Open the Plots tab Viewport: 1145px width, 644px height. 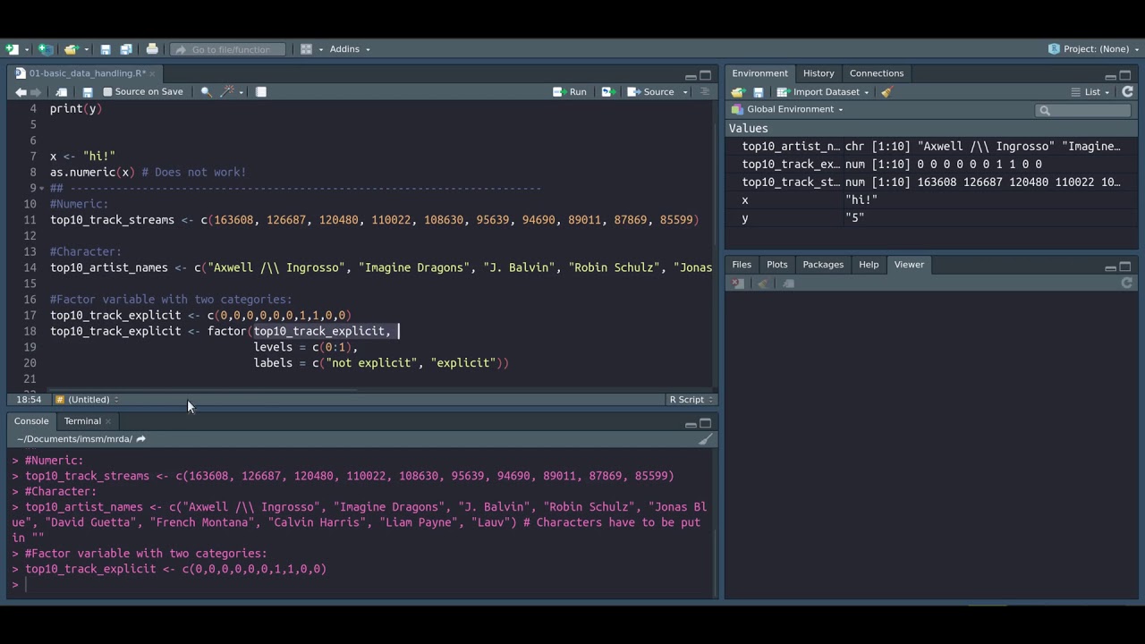coord(776,265)
